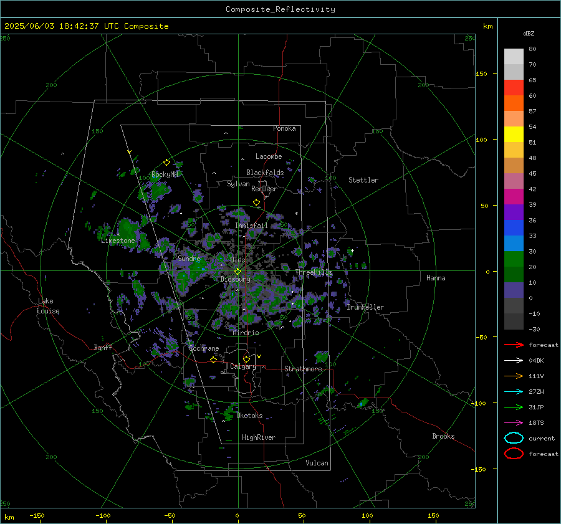Click the Composite_Reflectivity title
The height and width of the screenshot is (524, 561).
280,9
